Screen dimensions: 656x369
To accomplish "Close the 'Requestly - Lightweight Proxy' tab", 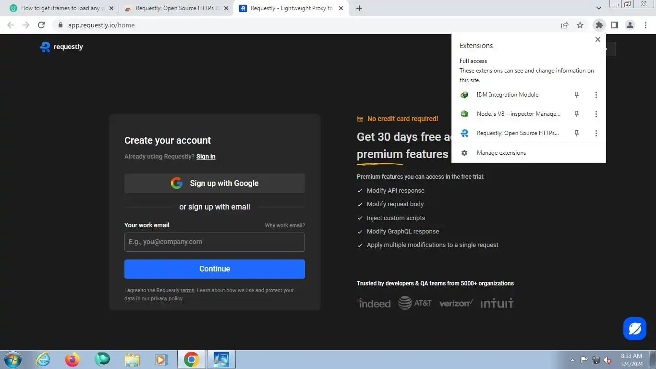I will [340, 8].
